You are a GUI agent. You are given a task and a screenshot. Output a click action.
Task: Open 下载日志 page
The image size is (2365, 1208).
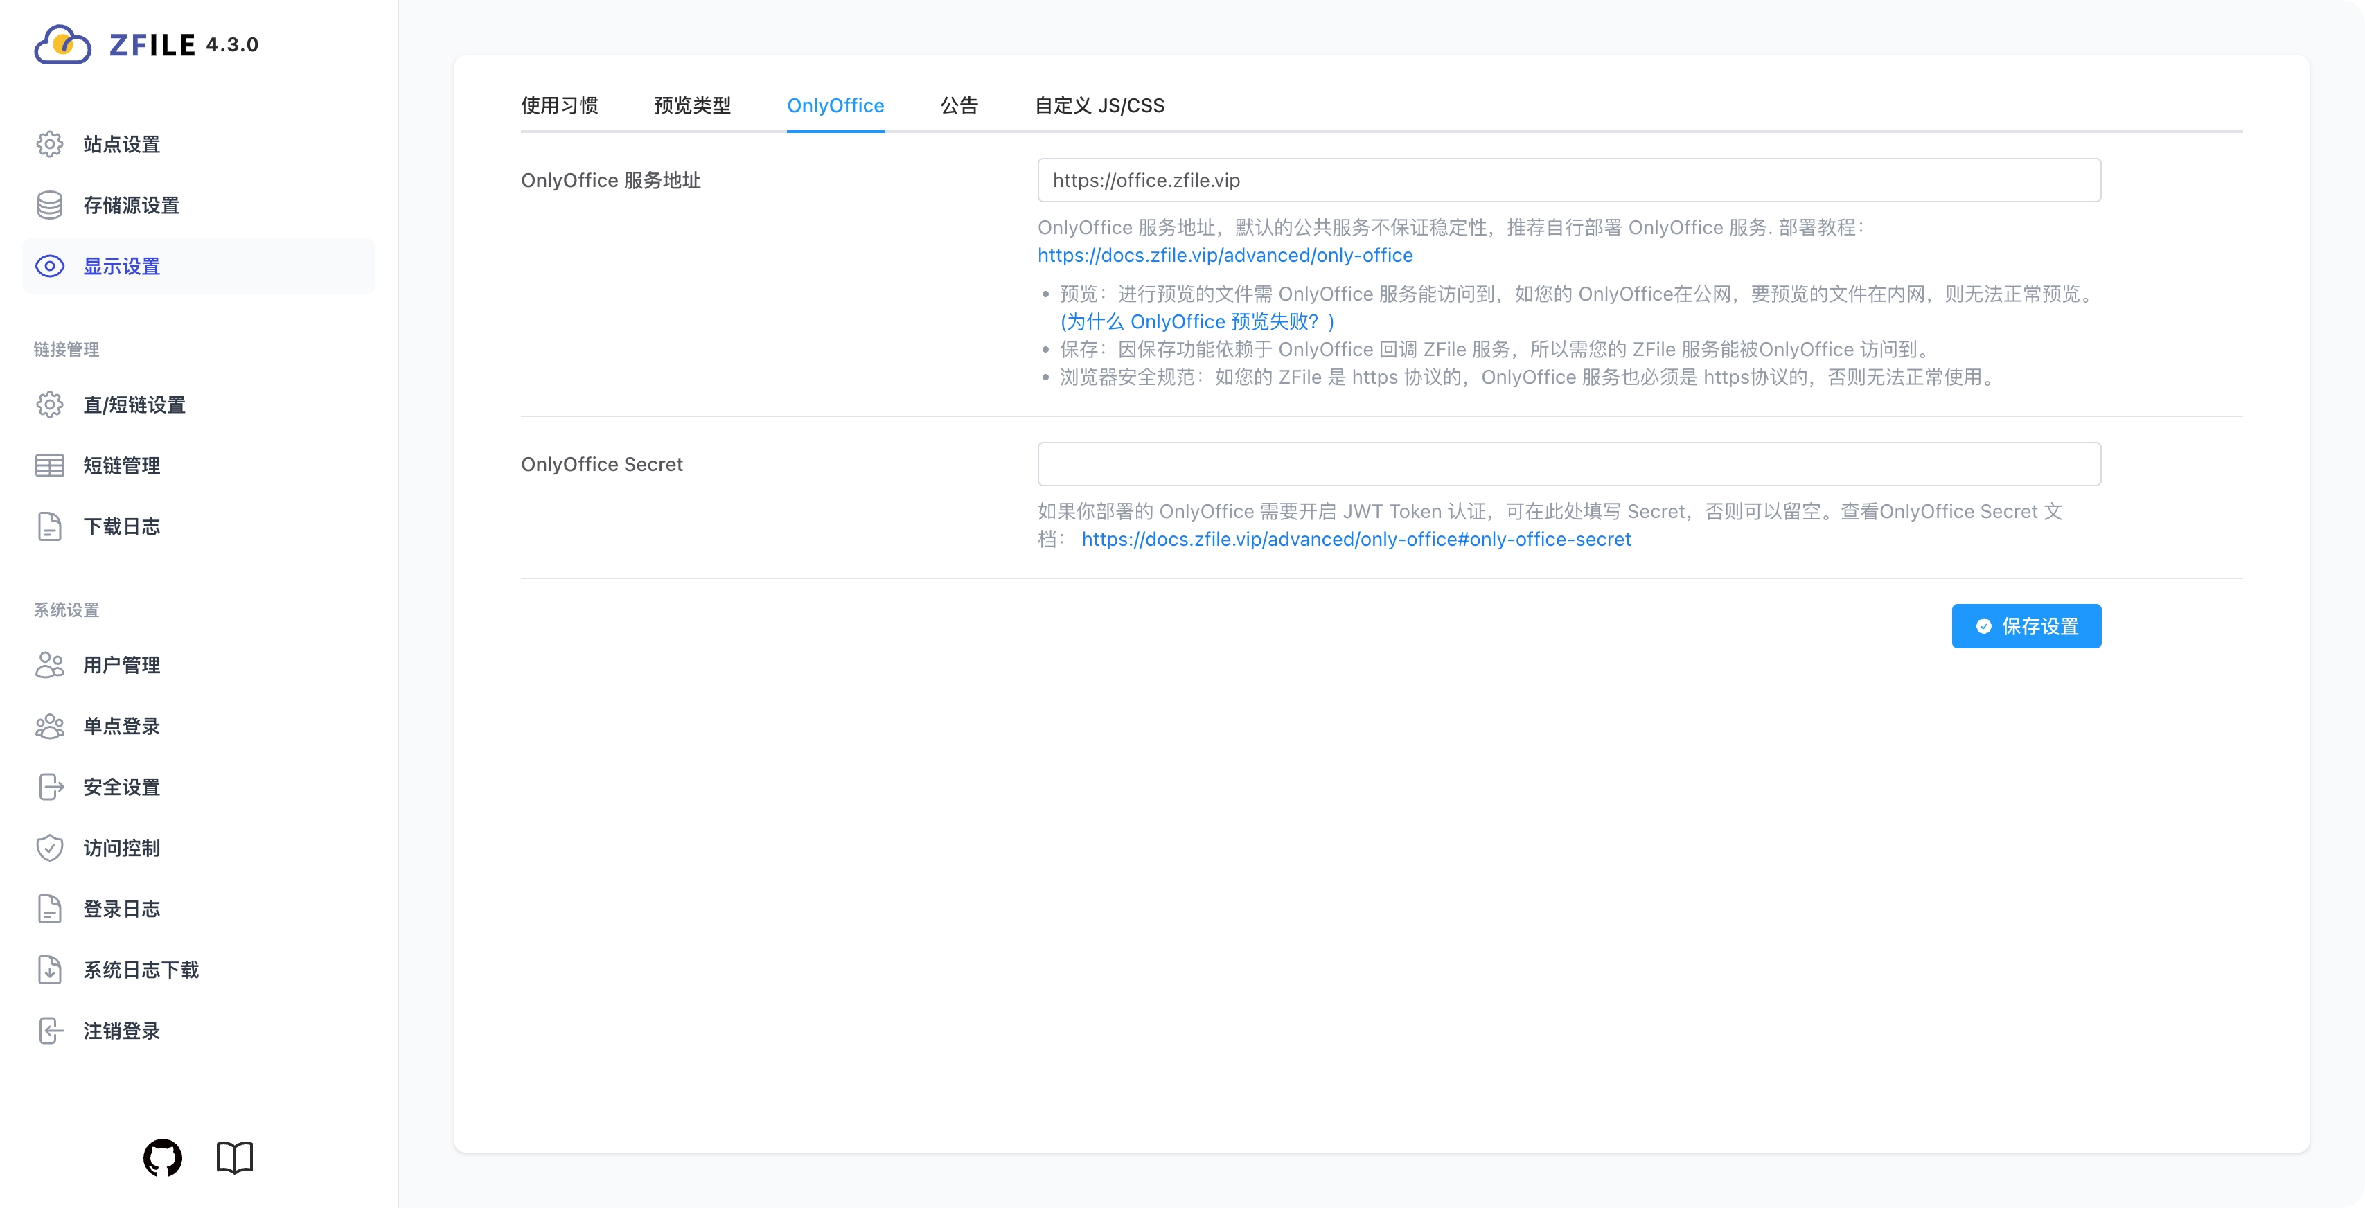198,527
